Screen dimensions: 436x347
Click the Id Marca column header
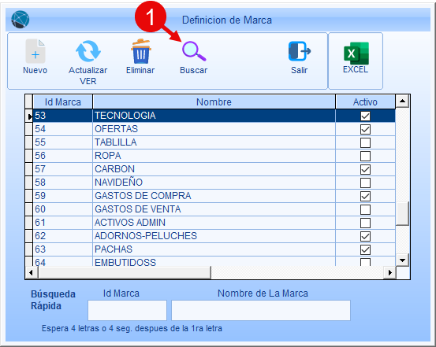[63, 102]
